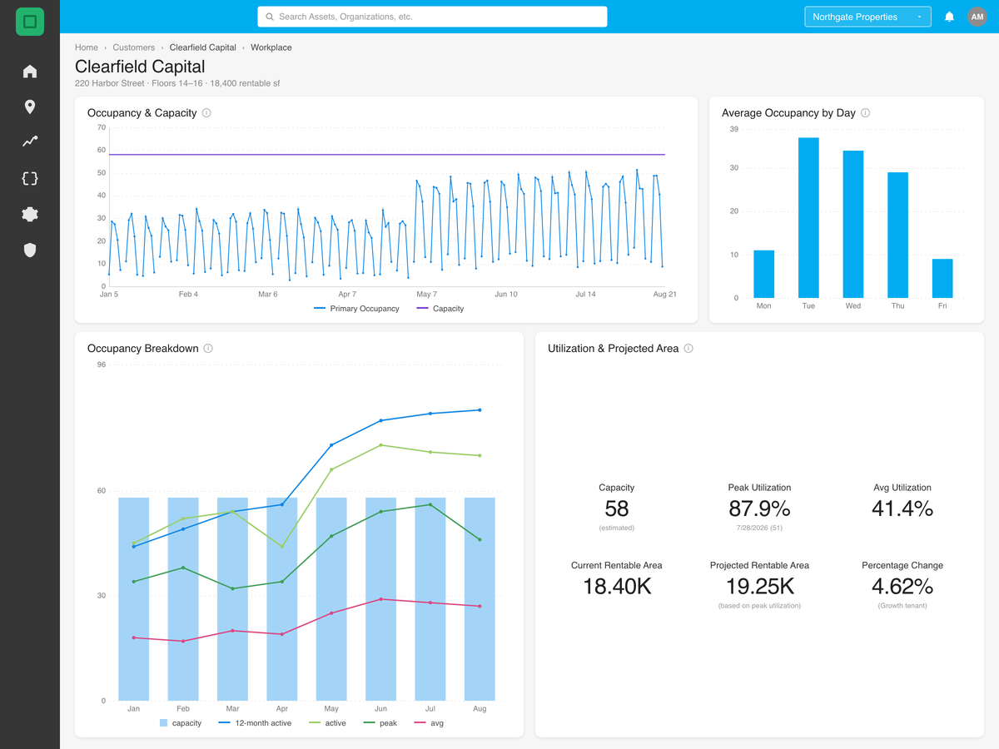Click the Fri bar in Average Occupancy
This screenshot has height=749, width=999.
pos(942,279)
